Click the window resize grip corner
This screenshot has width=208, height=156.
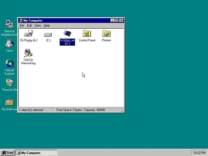[x=122, y=110]
